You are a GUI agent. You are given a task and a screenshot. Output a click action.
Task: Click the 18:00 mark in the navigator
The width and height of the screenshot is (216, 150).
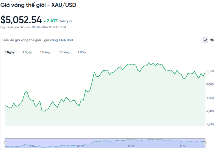coord(184,146)
